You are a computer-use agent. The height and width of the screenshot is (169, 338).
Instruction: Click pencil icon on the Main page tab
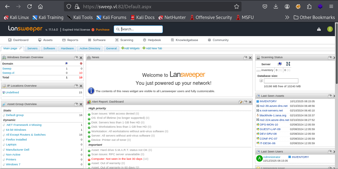(21, 48)
